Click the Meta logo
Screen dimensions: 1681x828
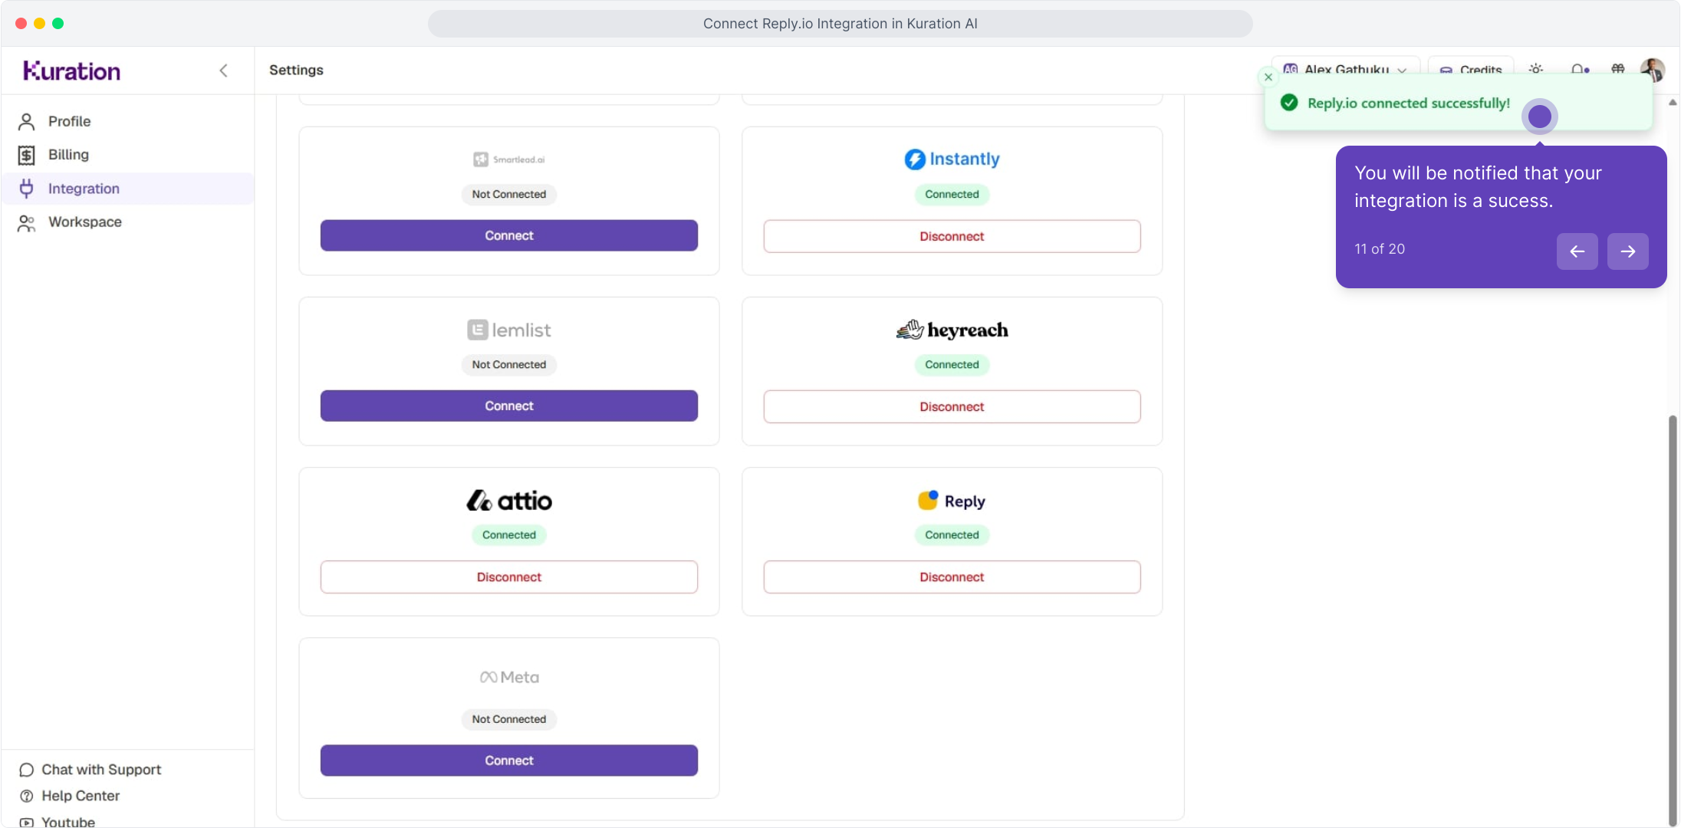pyautogui.click(x=509, y=677)
